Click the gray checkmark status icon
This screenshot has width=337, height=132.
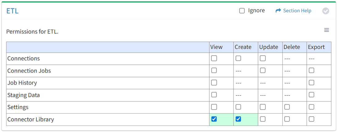pyautogui.click(x=326, y=11)
